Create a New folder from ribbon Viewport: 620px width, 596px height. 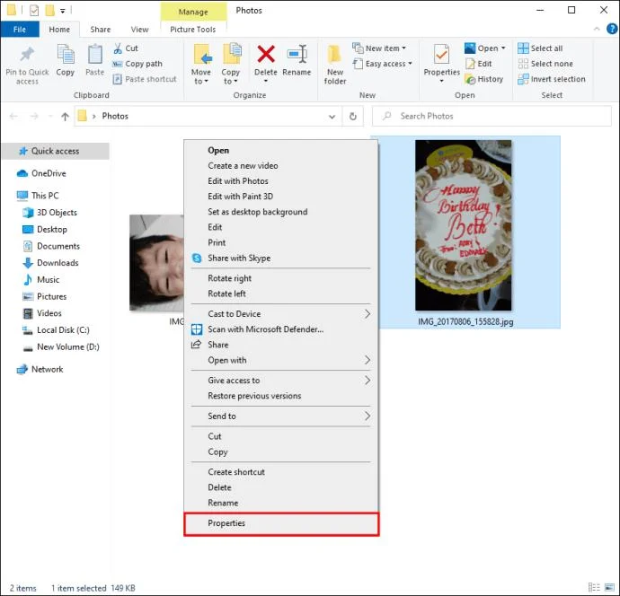tap(335, 65)
